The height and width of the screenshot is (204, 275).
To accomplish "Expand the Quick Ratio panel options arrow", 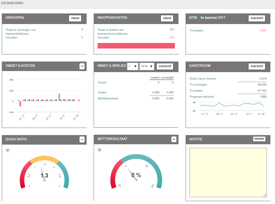I will tap(82, 140).
